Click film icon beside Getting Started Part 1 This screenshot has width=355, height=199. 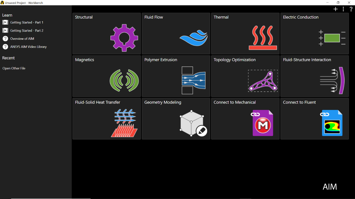tap(5, 22)
